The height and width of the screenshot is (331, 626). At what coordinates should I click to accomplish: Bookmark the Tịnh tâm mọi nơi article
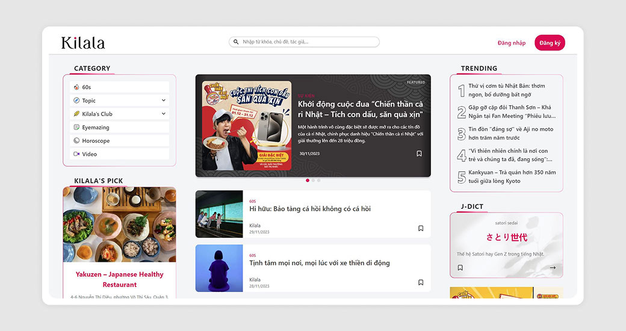[x=421, y=283]
